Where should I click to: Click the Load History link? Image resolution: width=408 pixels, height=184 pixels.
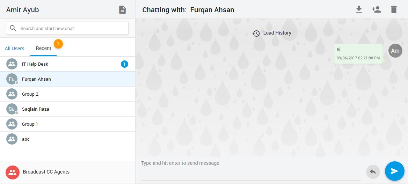pos(277,33)
